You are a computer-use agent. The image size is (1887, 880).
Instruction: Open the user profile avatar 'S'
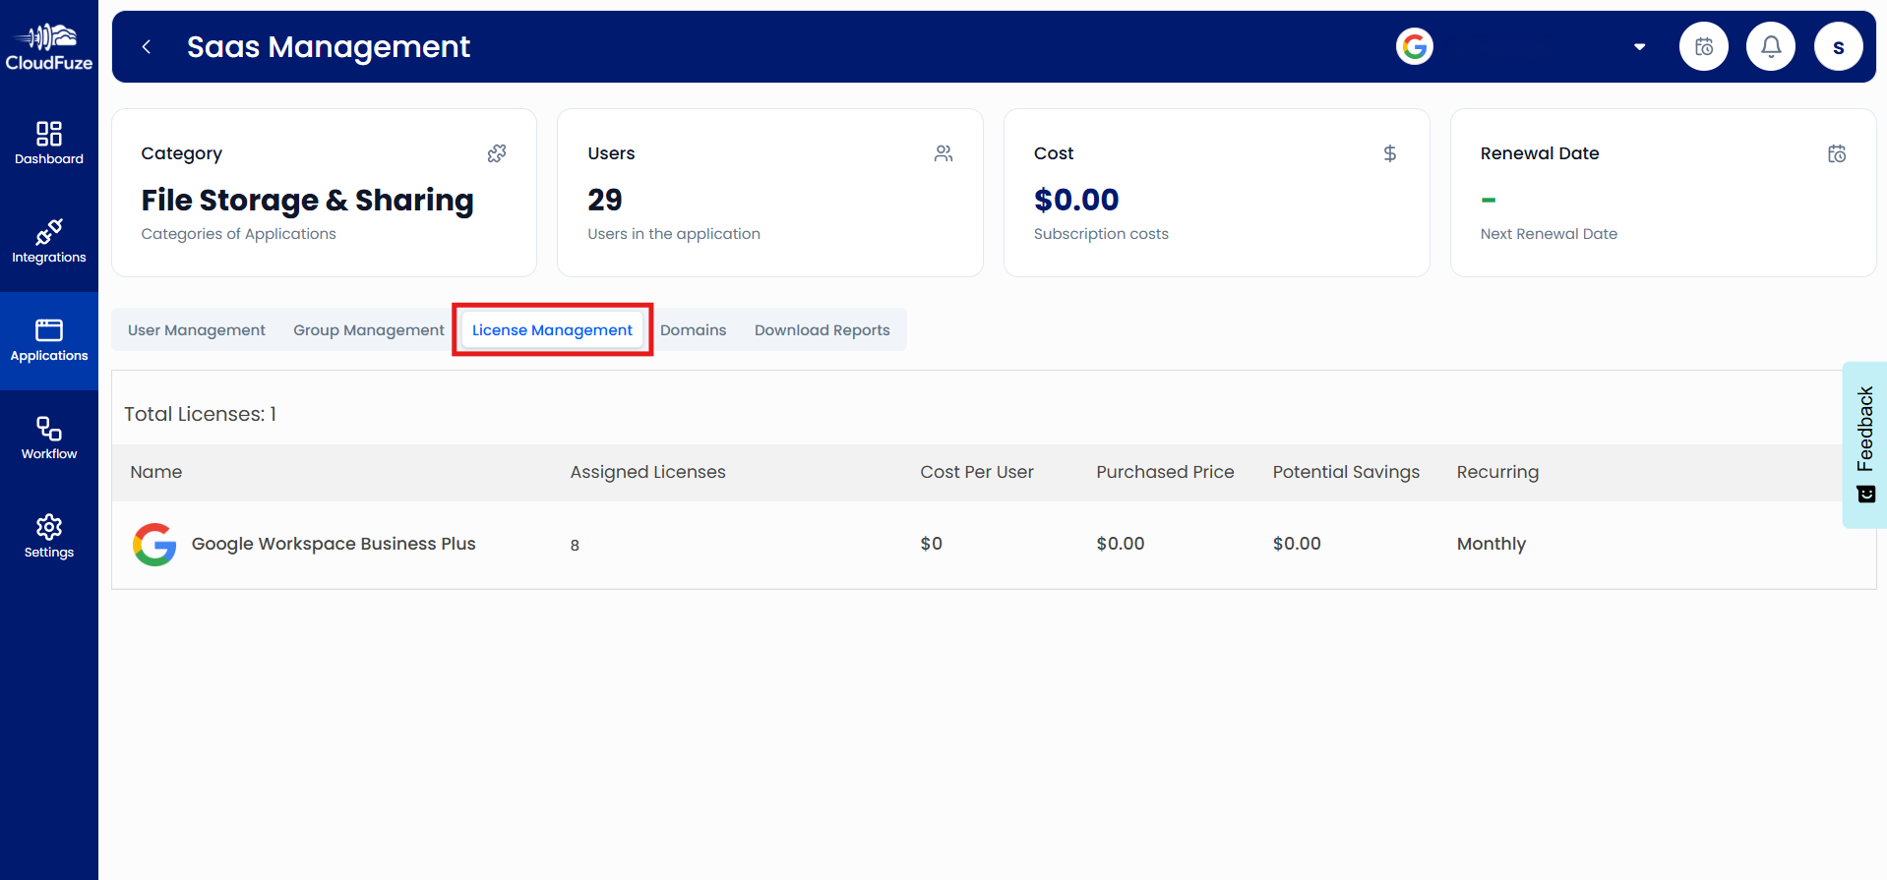click(1838, 47)
